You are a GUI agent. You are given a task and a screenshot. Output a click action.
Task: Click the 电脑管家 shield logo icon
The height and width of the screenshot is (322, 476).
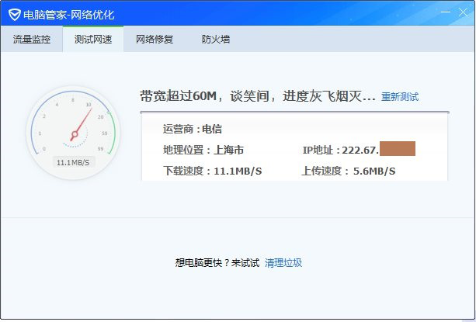point(14,13)
